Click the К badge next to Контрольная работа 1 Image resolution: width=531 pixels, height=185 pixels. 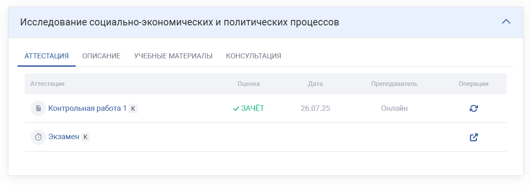coord(133,108)
